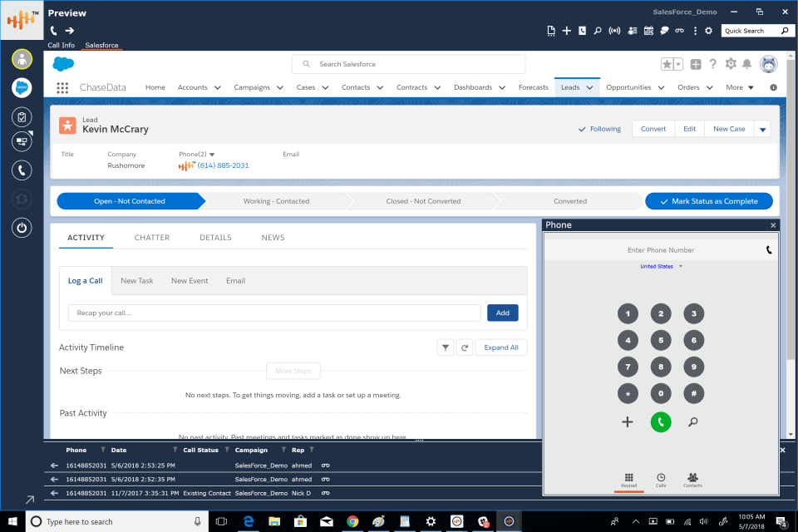Select the New Event tab
798x532 pixels.
190,280
